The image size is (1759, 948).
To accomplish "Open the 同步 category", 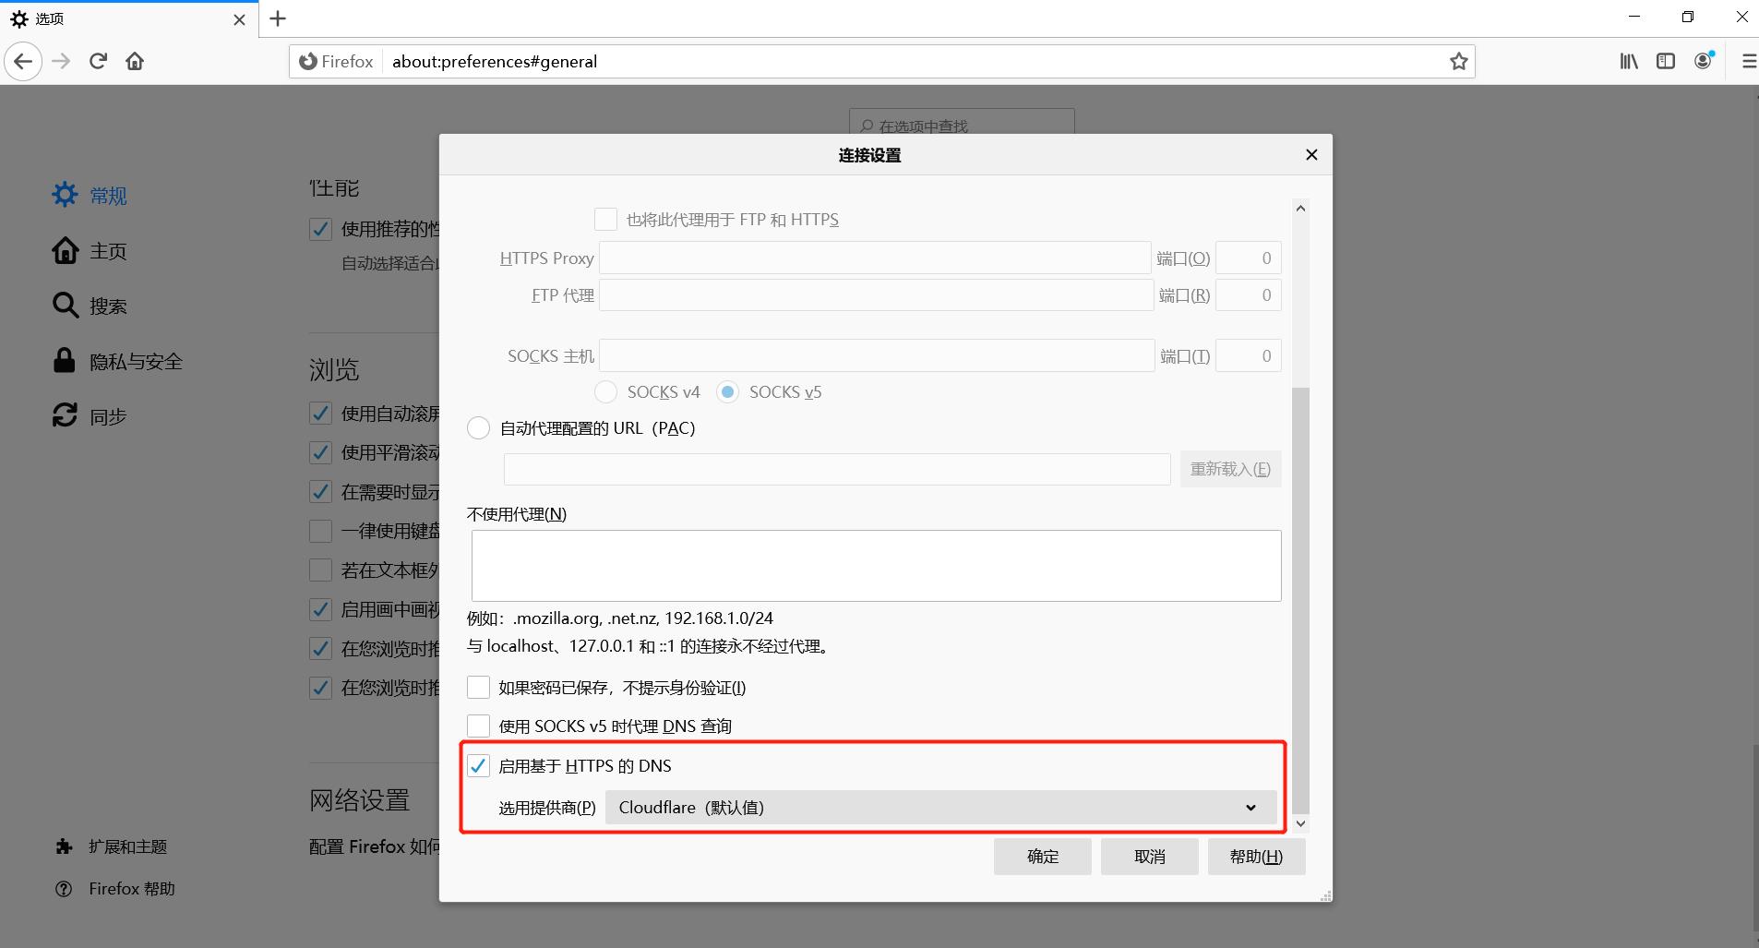I will pos(90,416).
